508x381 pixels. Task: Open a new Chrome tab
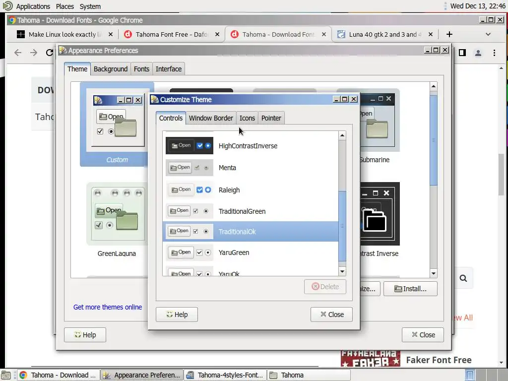449,34
